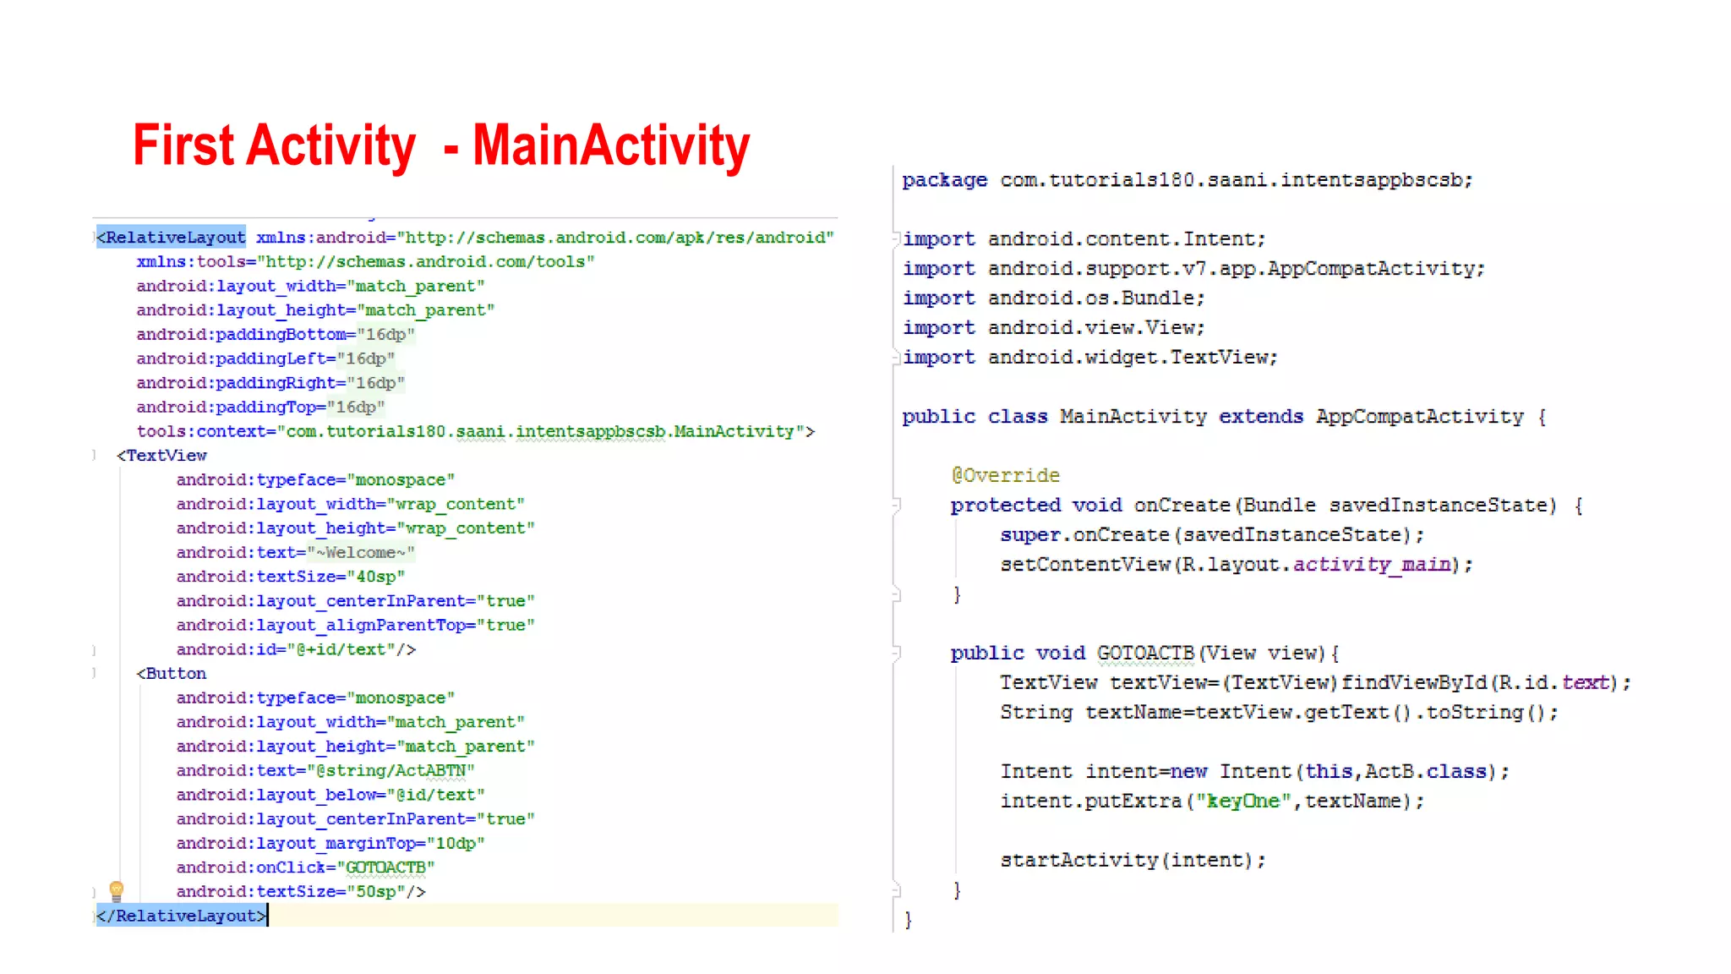Screen dimensions: 1731x974
Task: Click the tools:context attribute line
Action: [476, 431]
